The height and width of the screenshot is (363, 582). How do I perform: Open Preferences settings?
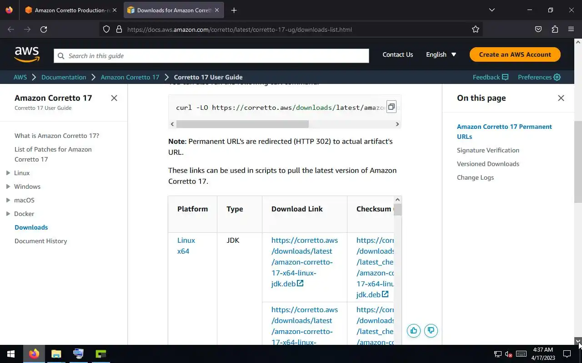pos(539,77)
